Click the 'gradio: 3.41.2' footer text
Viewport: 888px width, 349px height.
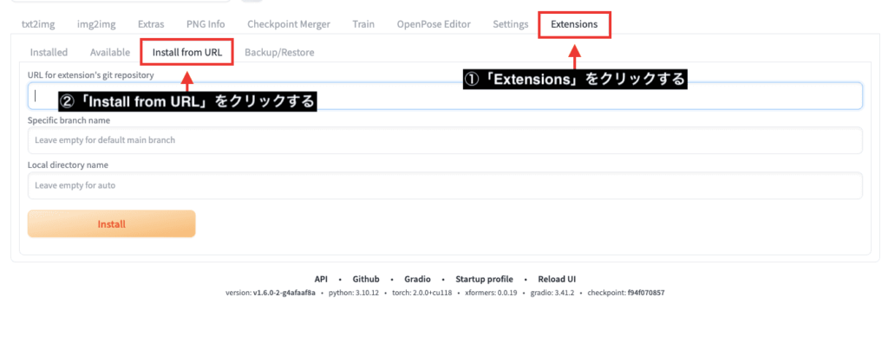pyautogui.click(x=552, y=293)
